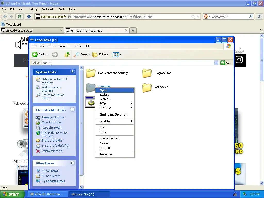Click the Explorer address field showing C:\
This screenshot has height=198, width=264.
tap(128, 63)
